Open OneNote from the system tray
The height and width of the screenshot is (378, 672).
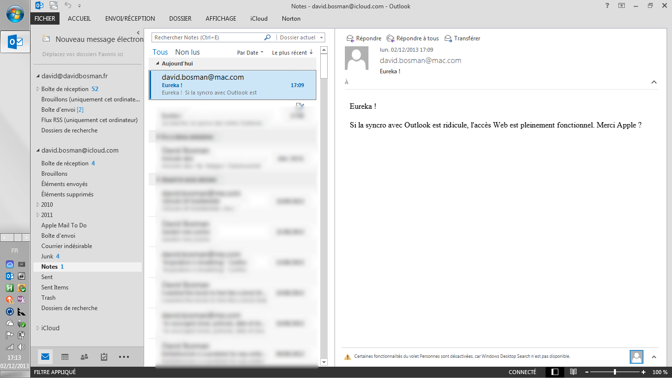click(x=22, y=299)
